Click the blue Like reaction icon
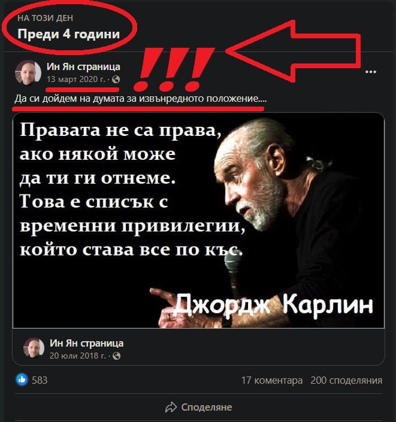396x422 pixels. click(22, 380)
